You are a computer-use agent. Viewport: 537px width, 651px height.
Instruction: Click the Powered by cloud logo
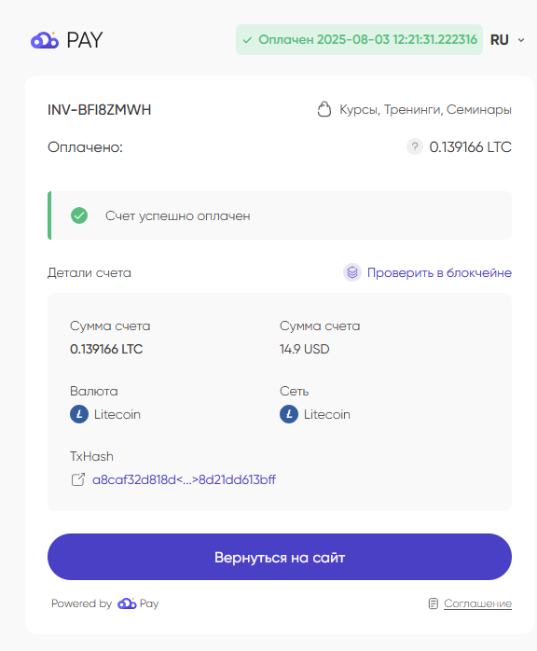coord(127,603)
